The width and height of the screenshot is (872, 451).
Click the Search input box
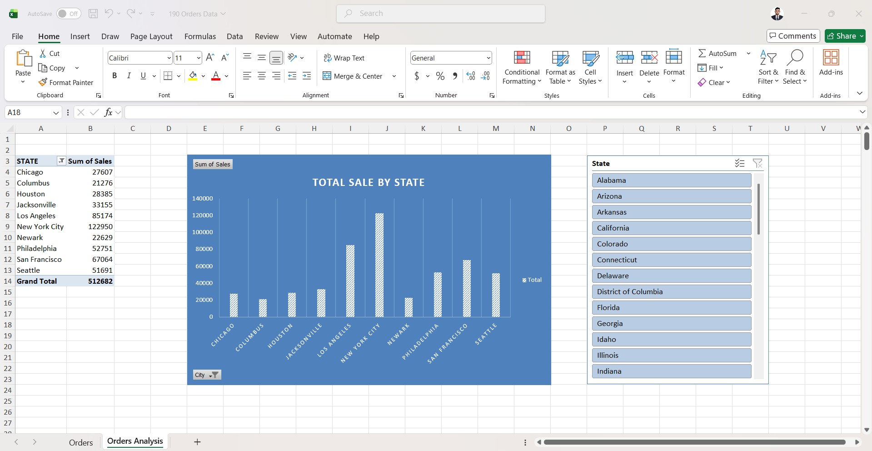[x=440, y=14]
